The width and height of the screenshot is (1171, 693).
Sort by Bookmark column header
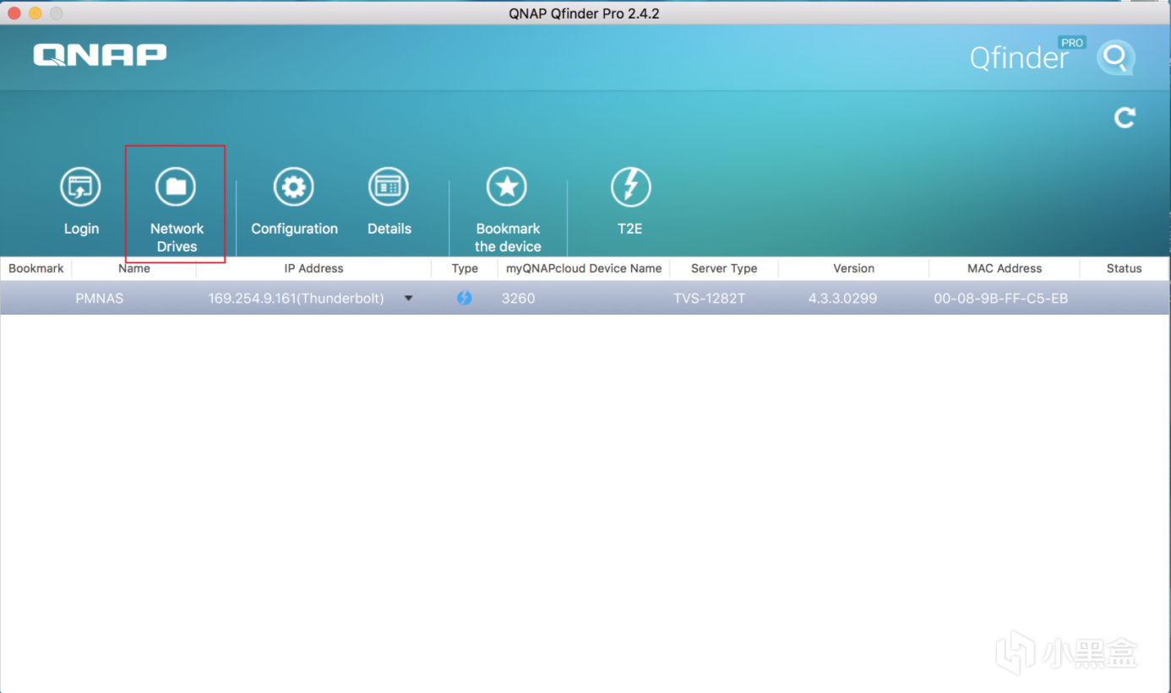coord(36,268)
